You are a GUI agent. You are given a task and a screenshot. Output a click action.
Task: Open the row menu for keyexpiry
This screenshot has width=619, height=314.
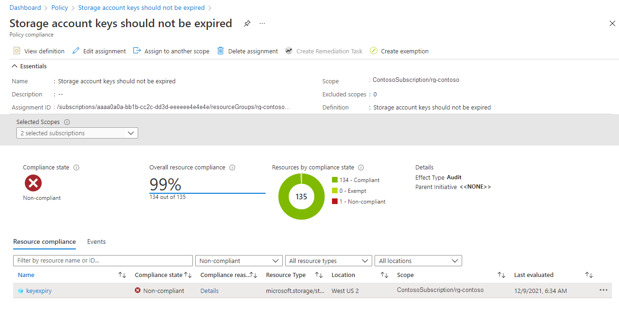pos(603,290)
